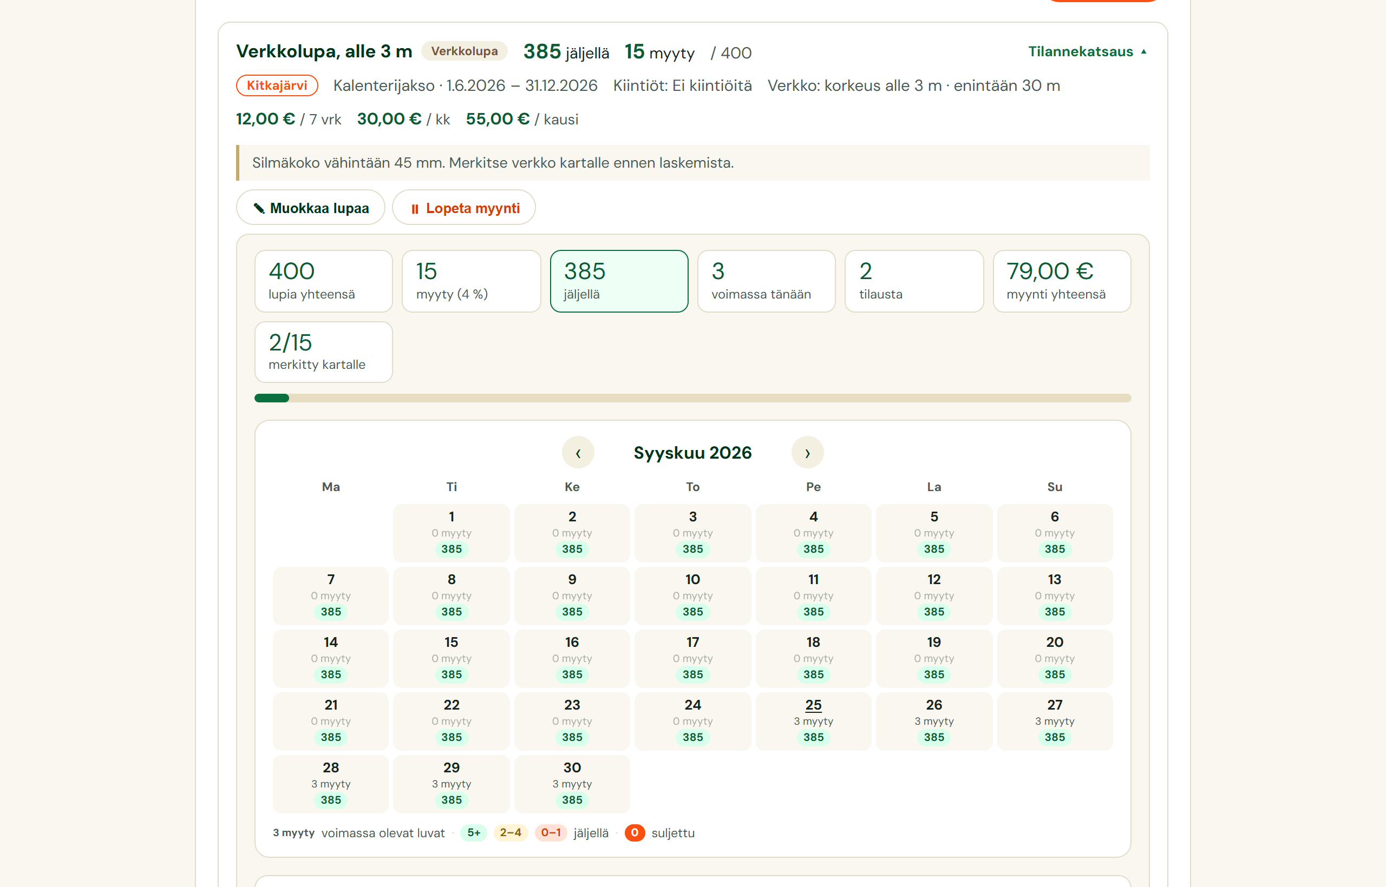Screen dimensions: 1386x887
Task: Click the Ma weekday column header
Action: point(331,487)
